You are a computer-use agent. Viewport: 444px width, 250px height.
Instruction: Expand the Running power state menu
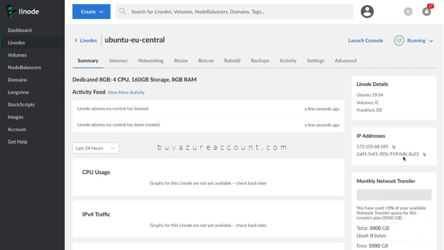click(x=420, y=41)
